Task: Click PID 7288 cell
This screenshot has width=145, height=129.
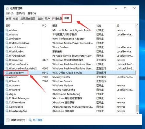Action: (x=45, y=81)
